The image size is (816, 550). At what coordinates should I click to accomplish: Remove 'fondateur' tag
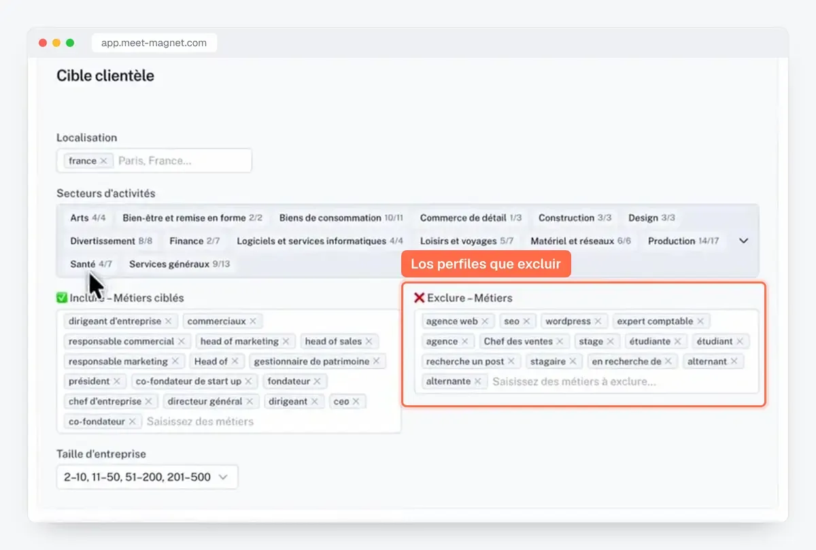point(317,381)
